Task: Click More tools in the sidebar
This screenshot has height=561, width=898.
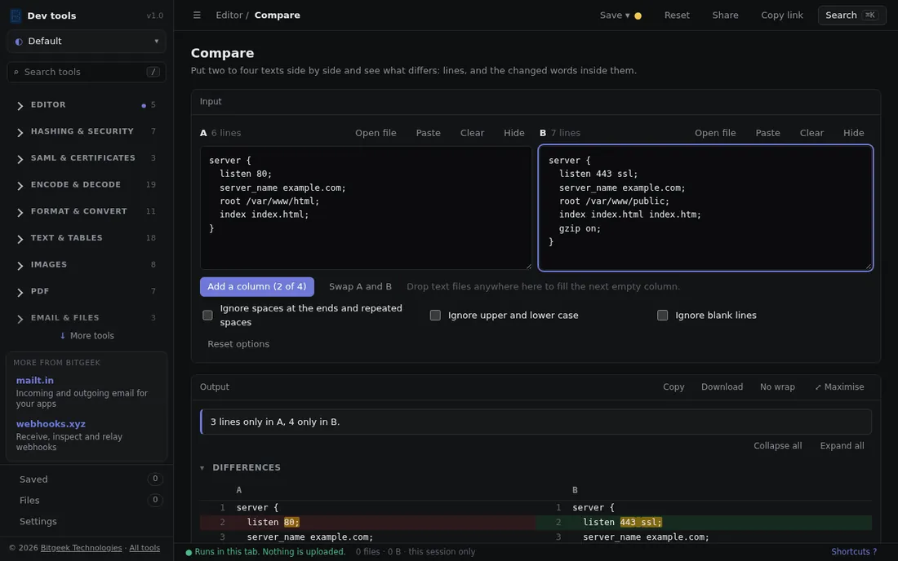Action: click(87, 336)
